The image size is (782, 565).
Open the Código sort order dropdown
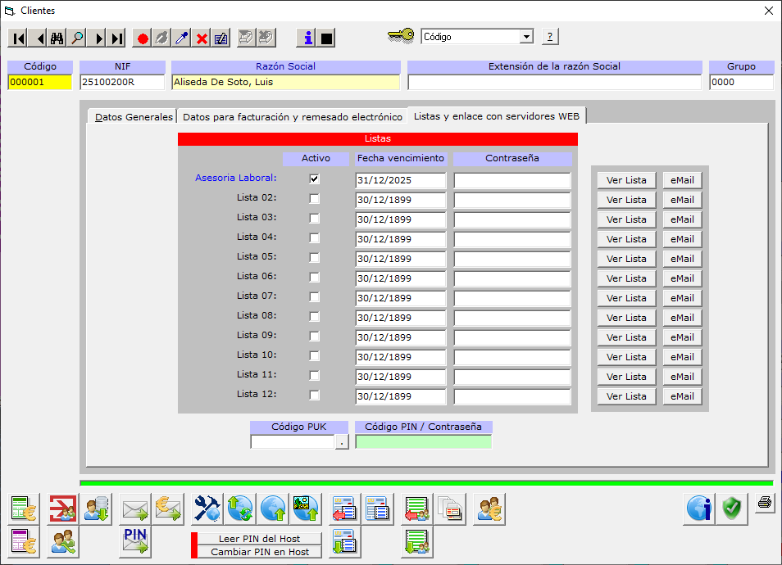pyautogui.click(x=525, y=37)
